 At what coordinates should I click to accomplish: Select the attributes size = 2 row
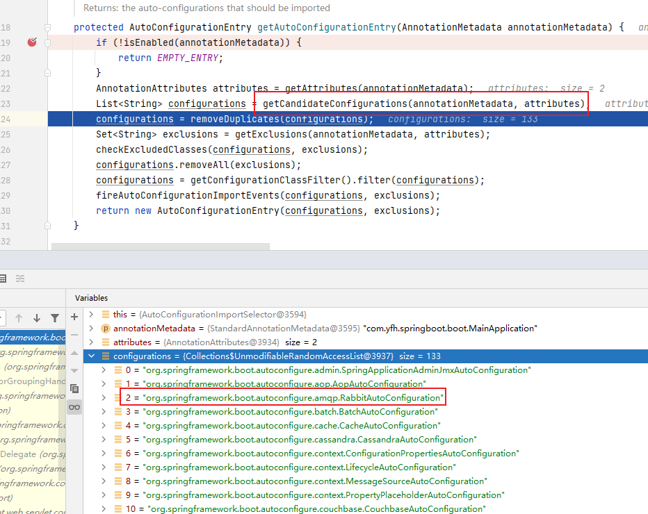click(x=366, y=342)
